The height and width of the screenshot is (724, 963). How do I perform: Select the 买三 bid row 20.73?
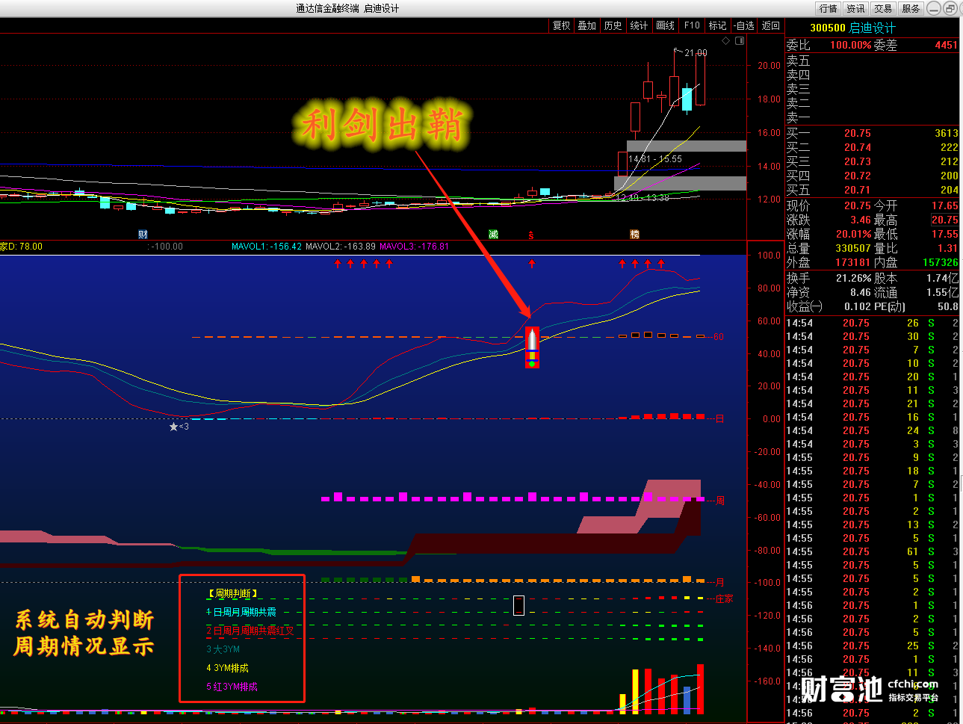pos(872,161)
